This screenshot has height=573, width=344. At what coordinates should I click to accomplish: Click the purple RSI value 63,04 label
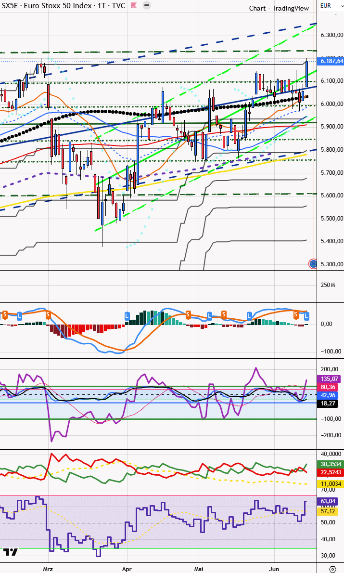(328, 501)
